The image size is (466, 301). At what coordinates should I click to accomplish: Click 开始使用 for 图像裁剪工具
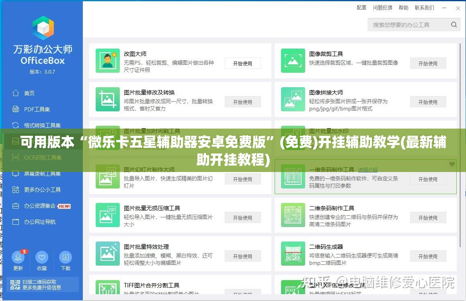click(x=428, y=63)
